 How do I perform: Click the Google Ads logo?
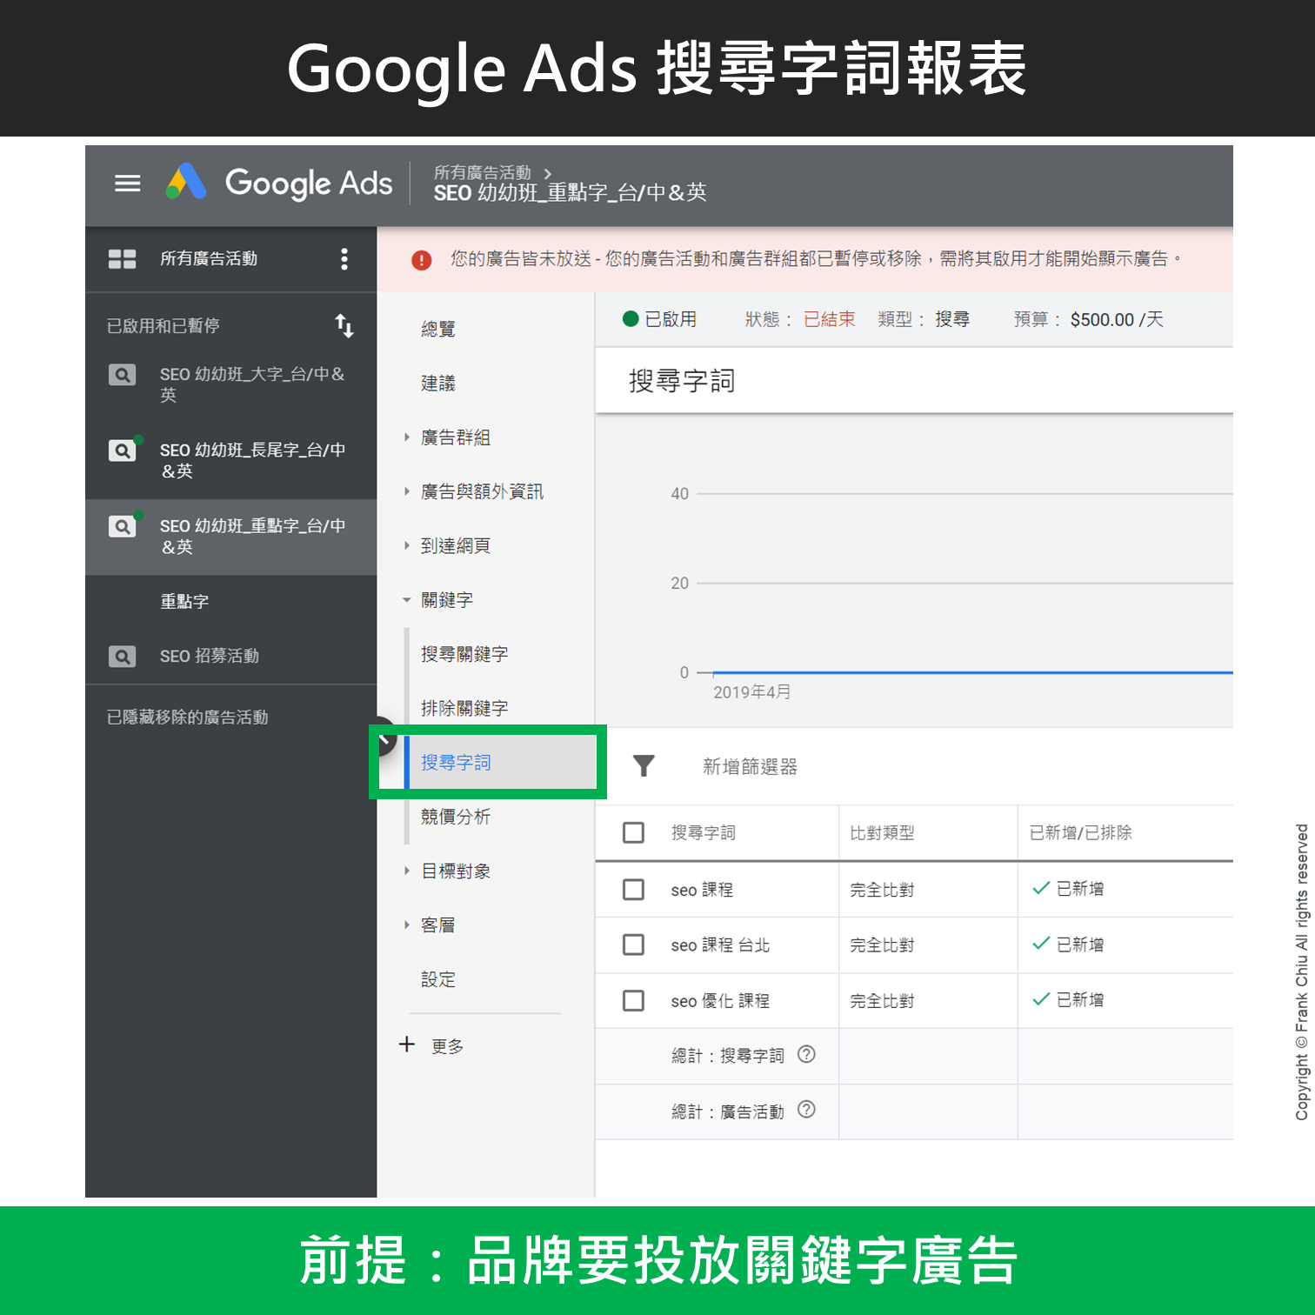pyautogui.click(x=278, y=184)
